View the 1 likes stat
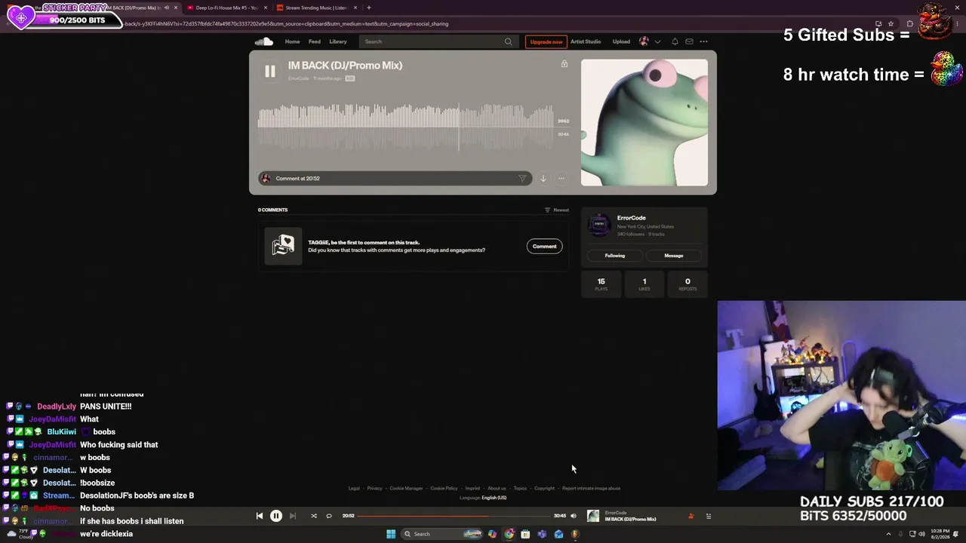Image resolution: width=966 pixels, height=543 pixels. tap(645, 284)
